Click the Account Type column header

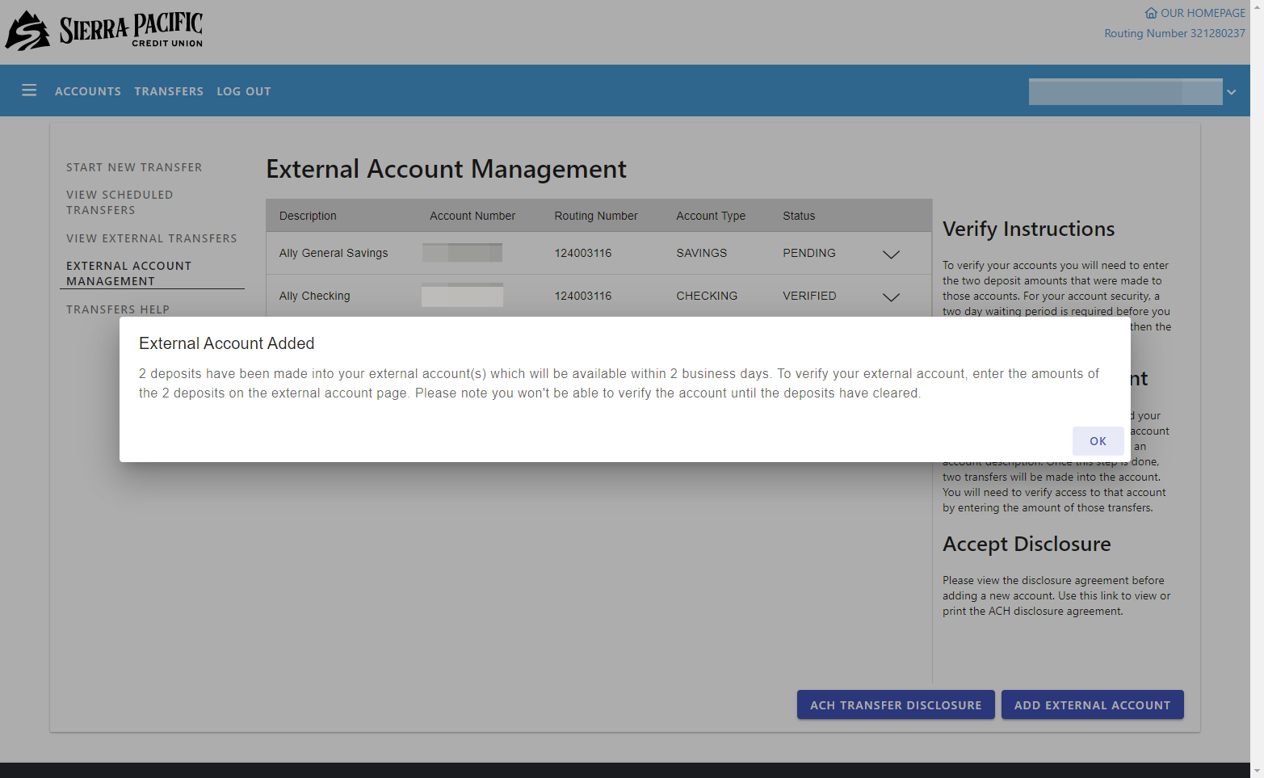click(x=711, y=216)
